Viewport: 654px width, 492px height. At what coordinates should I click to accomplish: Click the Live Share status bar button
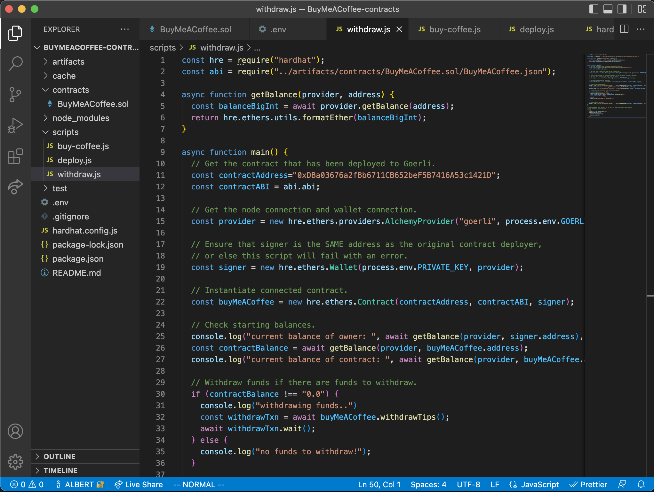click(139, 485)
